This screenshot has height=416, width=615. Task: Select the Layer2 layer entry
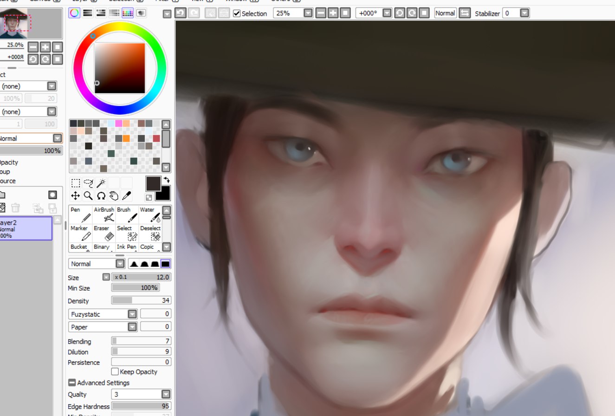pos(26,228)
